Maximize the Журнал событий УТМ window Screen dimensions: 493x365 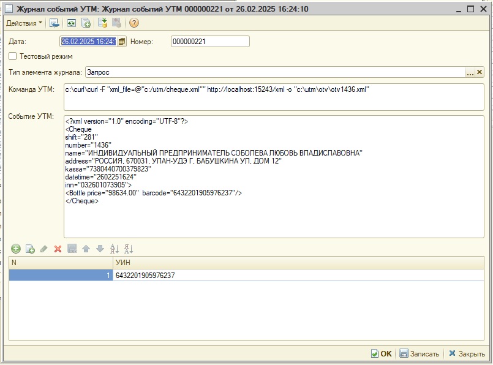coord(471,9)
